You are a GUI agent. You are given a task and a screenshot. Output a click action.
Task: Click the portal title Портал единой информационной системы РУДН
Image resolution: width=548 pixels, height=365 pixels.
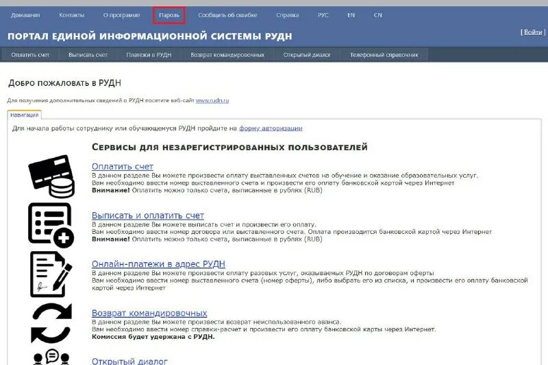tap(149, 36)
